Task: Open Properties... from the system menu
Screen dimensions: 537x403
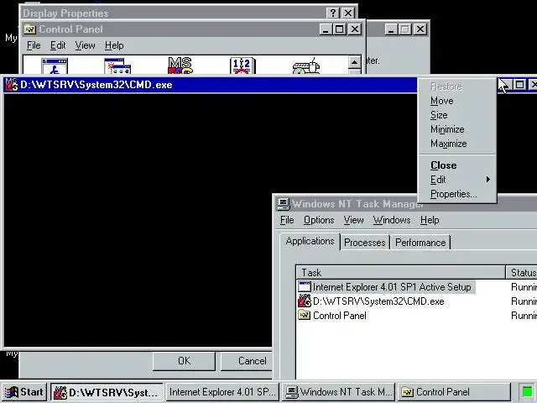Action: click(x=456, y=194)
